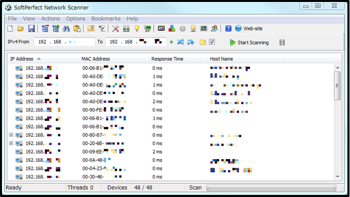Open the Actions menu
Image resolution: width=350 pixels, height=197 pixels.
51,19
